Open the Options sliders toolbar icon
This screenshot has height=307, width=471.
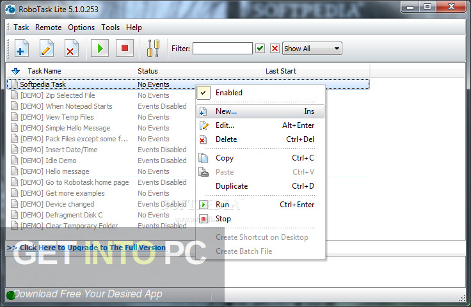point(153,48)
